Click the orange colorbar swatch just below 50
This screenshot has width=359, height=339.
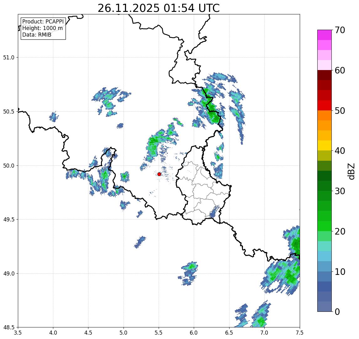coord(325,116)
